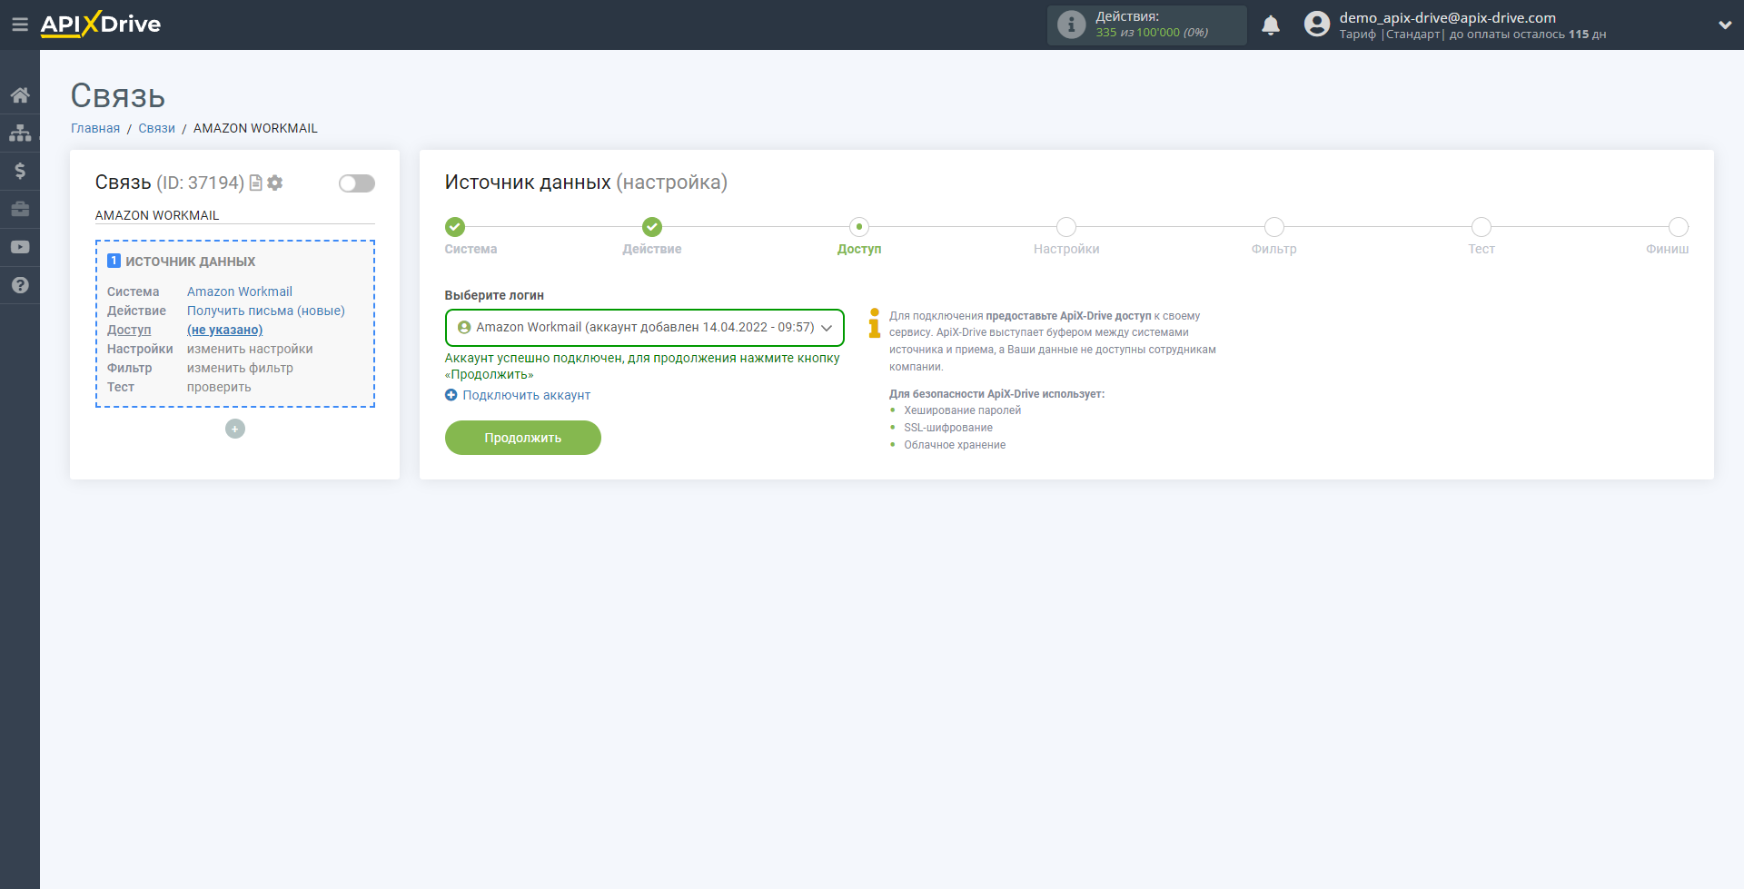Click the Система step circle

tap(455, 227)
